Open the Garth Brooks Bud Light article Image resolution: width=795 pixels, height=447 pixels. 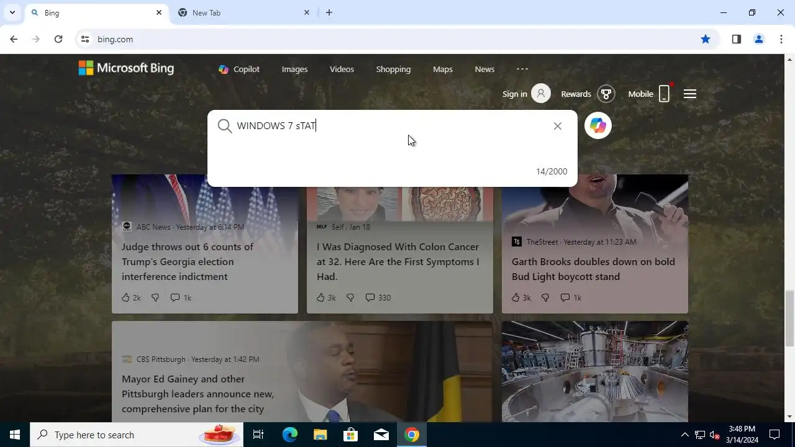click(x=593, y=269)
